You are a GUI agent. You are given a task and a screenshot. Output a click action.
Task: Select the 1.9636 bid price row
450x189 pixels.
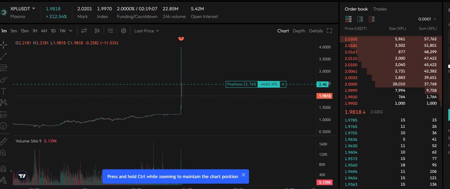(x=390, y=140)
